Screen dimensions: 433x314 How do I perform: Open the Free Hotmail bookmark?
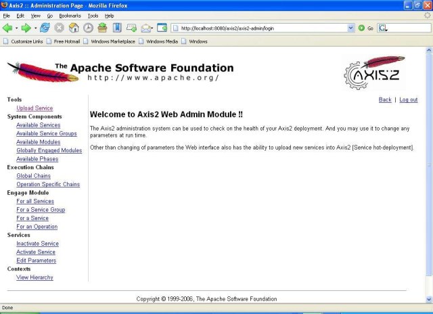click(63, 41)
